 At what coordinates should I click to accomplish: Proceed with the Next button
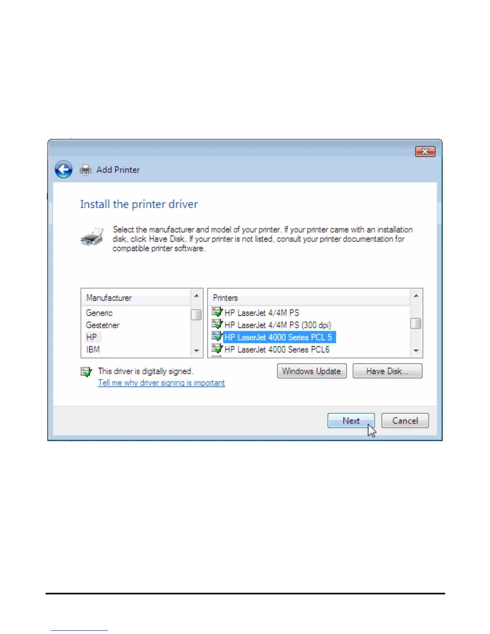[x=351, y=421]
